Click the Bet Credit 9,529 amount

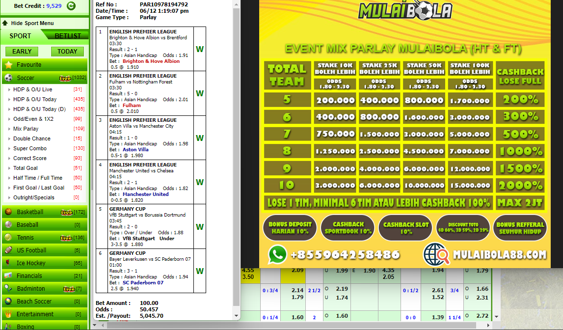point(54,6)
